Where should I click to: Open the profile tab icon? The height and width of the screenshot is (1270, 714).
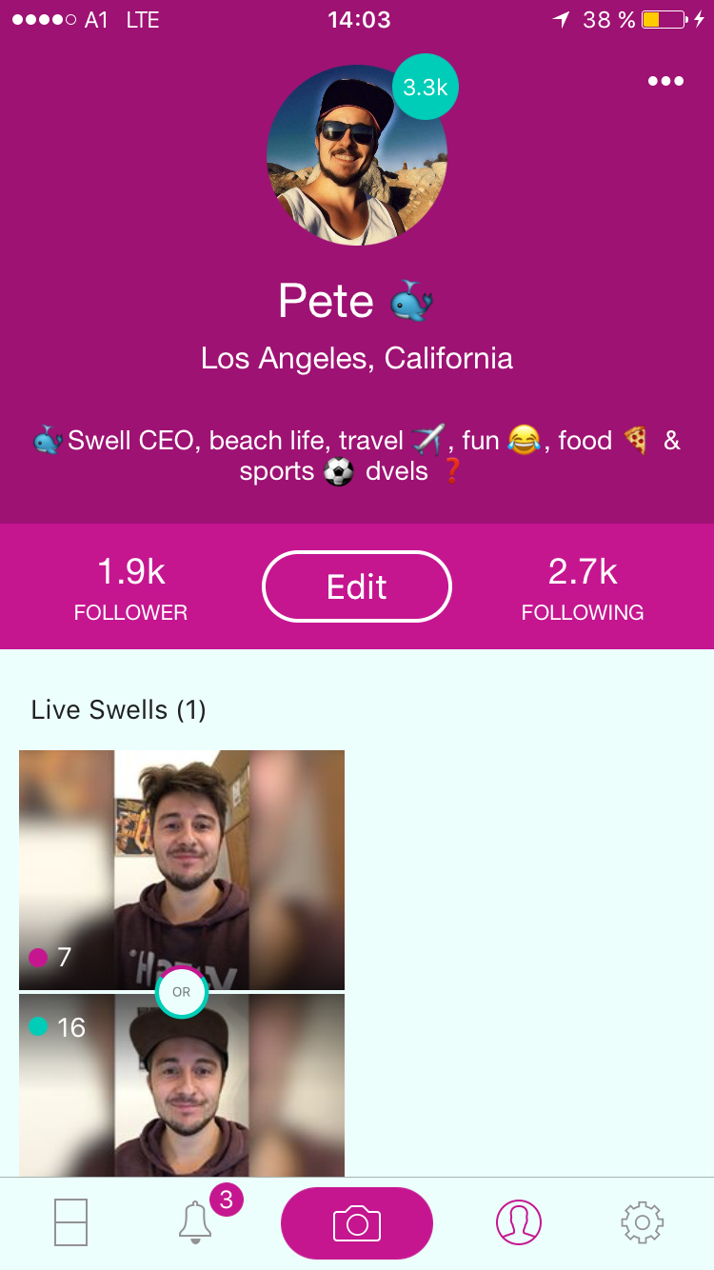click(519, 1222)
